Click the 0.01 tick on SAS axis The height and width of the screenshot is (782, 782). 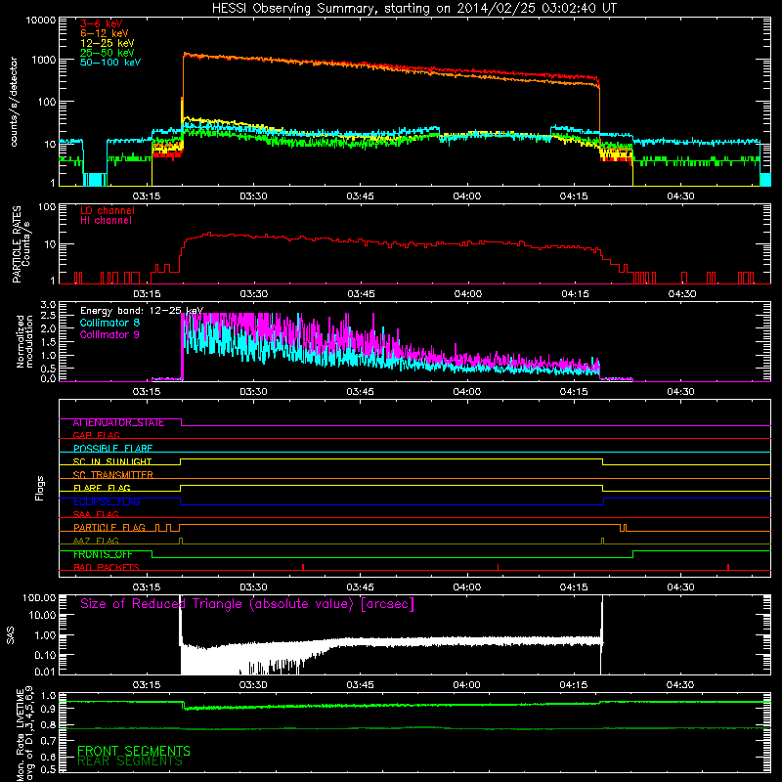coord(45,672)
